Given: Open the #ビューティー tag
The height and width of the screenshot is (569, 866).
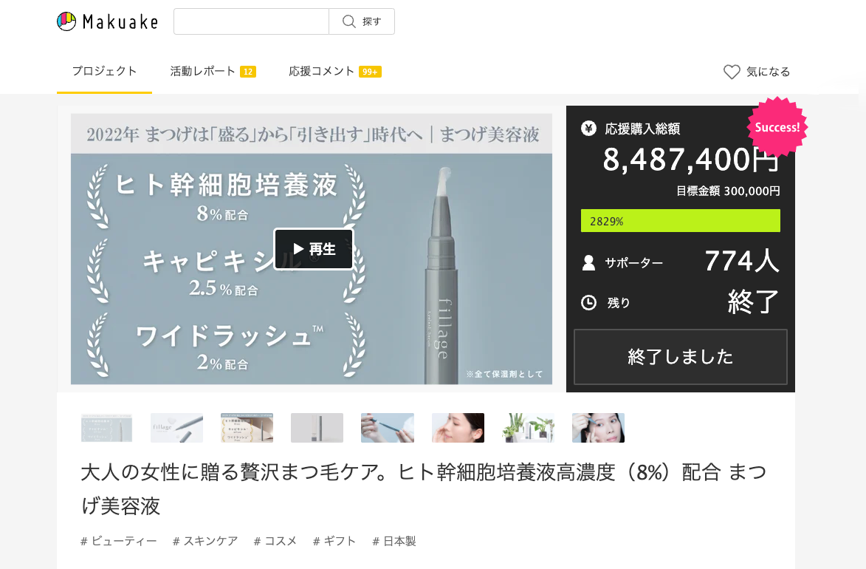Looking at the screenshot, I should 119,541.
